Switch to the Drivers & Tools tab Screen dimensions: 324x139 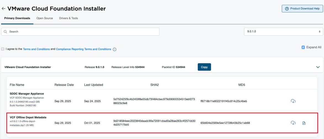[69, 18]
